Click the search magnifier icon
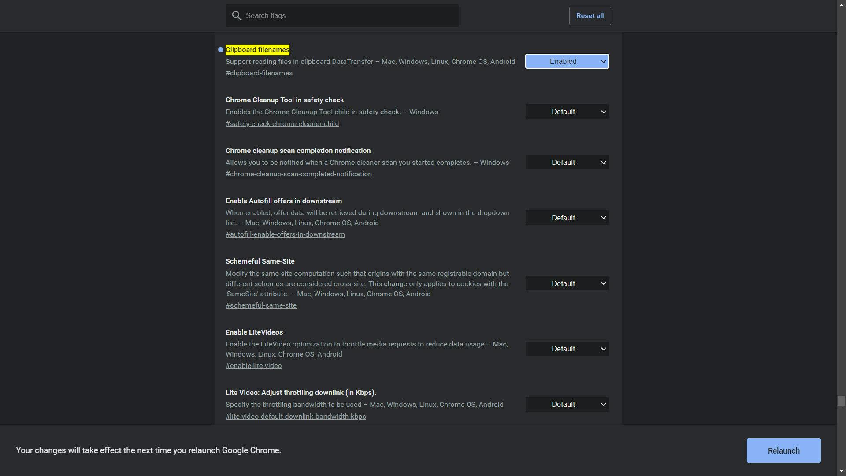 (237, 16)
